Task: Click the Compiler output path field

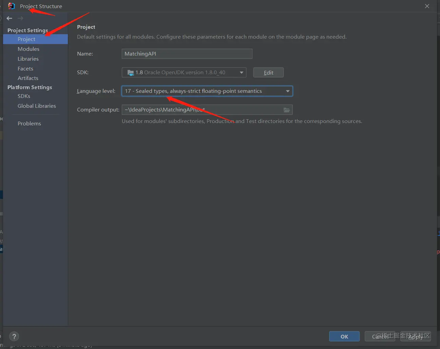Action: tap(204, 109)
